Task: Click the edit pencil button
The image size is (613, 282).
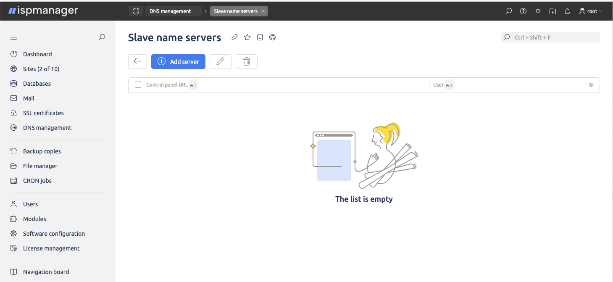Action: tap(220, 61)
